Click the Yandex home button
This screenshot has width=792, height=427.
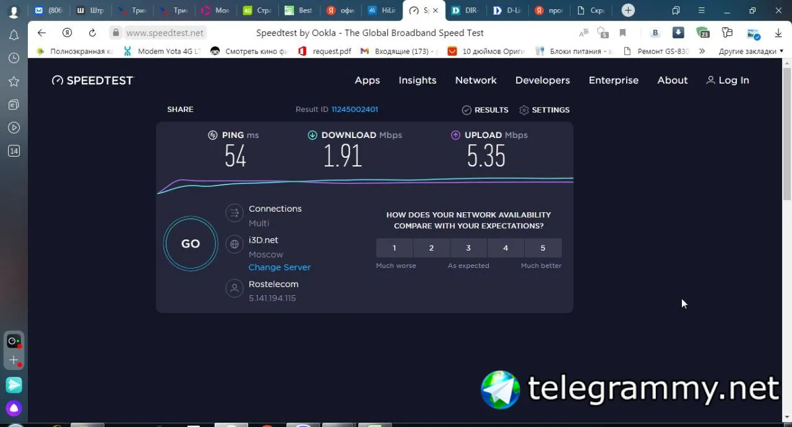pos(67,33)
